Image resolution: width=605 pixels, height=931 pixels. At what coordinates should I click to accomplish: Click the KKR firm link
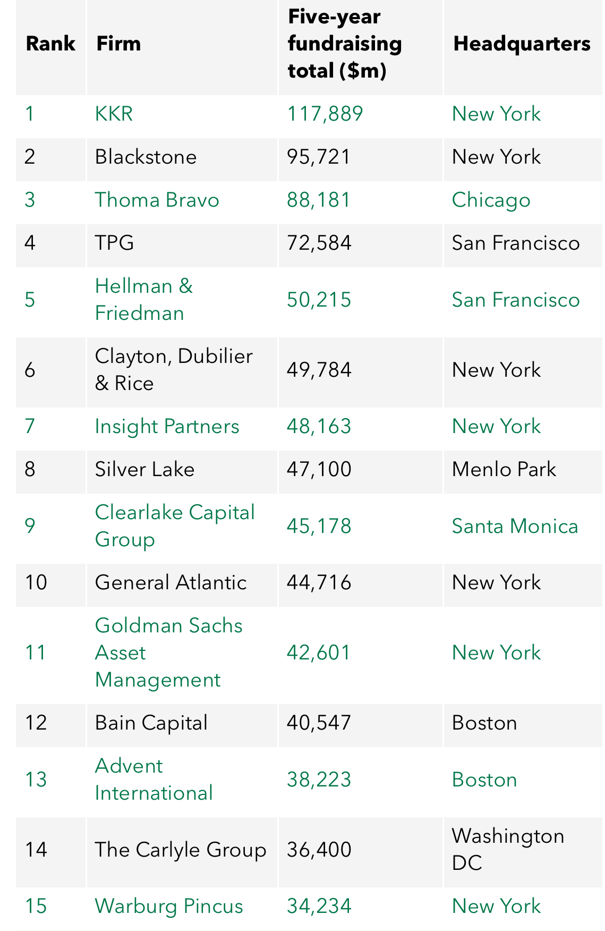(114, 114)
